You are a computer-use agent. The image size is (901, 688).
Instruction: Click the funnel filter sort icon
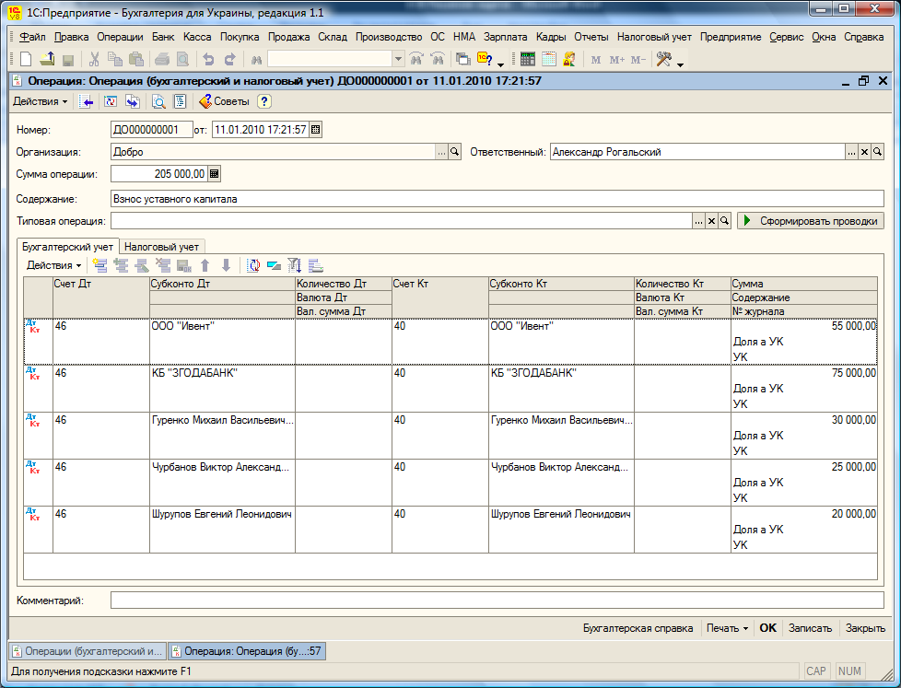[x=294, y=265]
